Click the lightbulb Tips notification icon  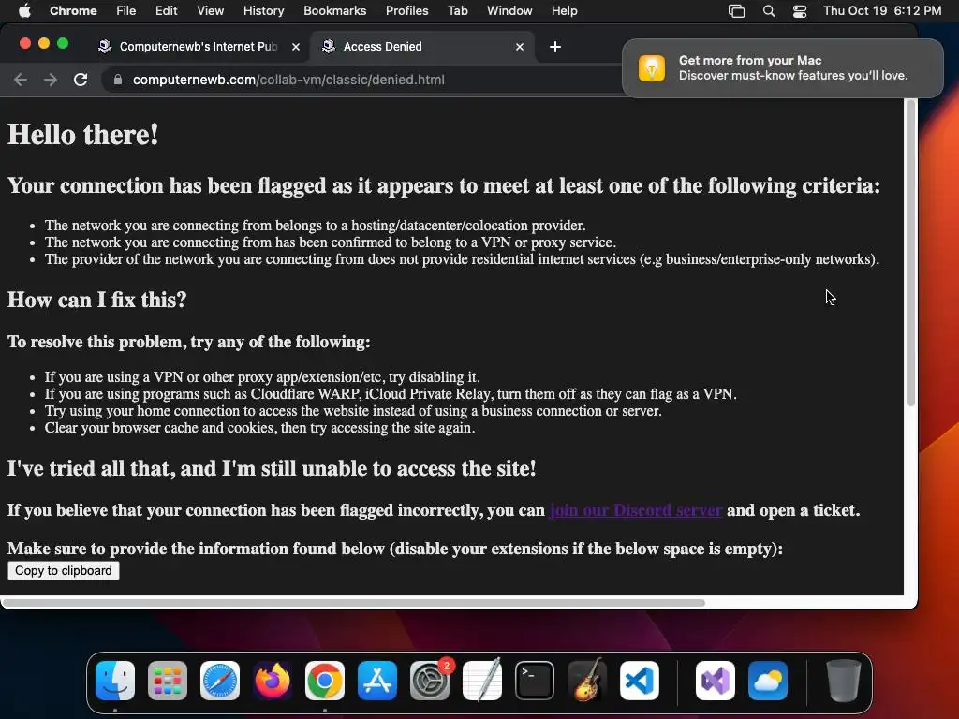pos(652,67)
